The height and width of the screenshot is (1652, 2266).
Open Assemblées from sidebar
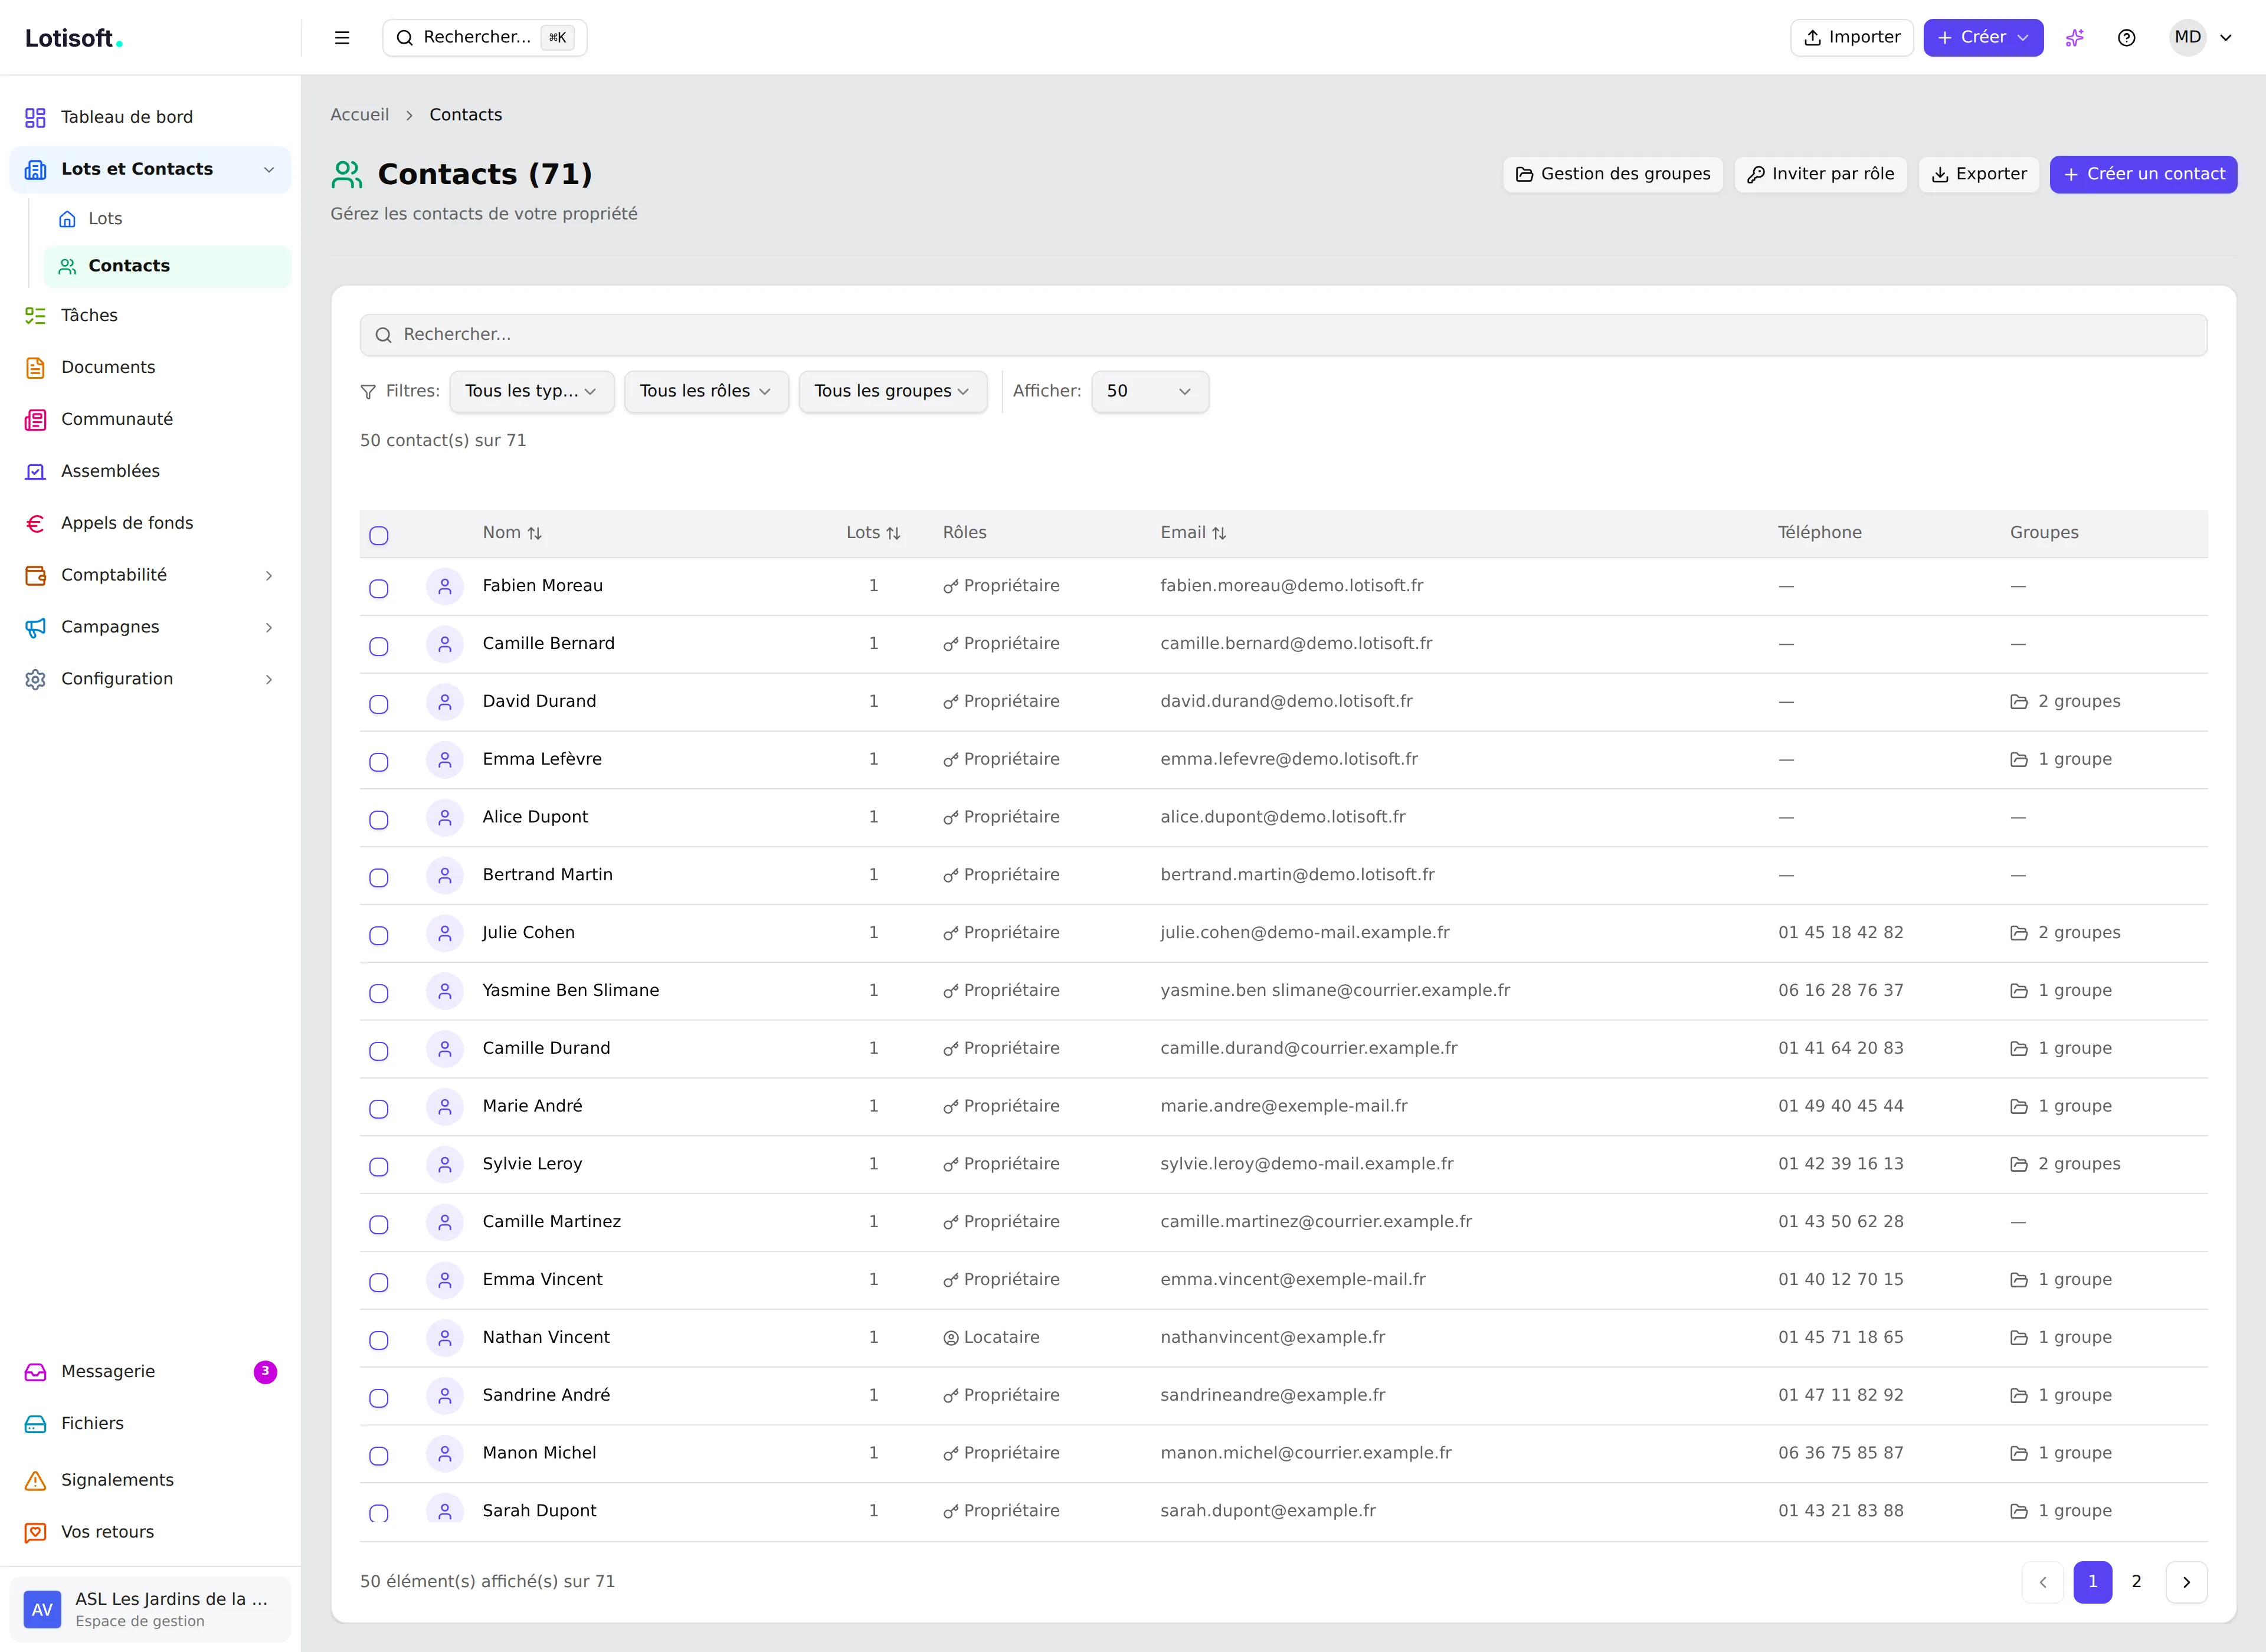(150, 471)
